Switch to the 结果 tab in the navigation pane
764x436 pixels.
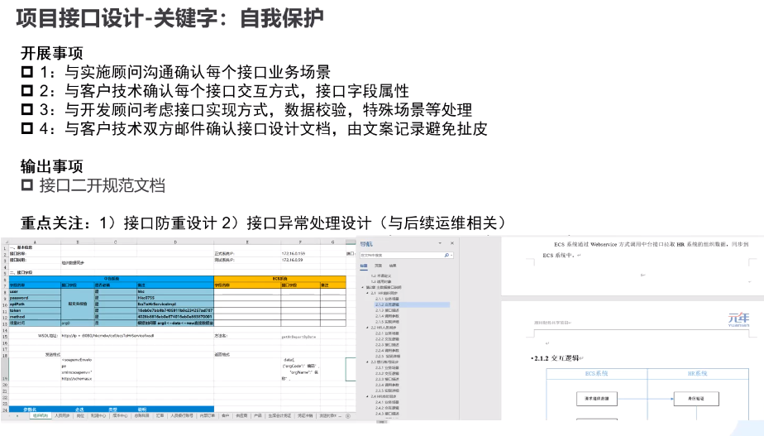coord(393,266)
